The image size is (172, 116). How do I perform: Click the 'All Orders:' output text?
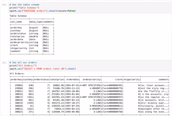click(x=17, y=74)
